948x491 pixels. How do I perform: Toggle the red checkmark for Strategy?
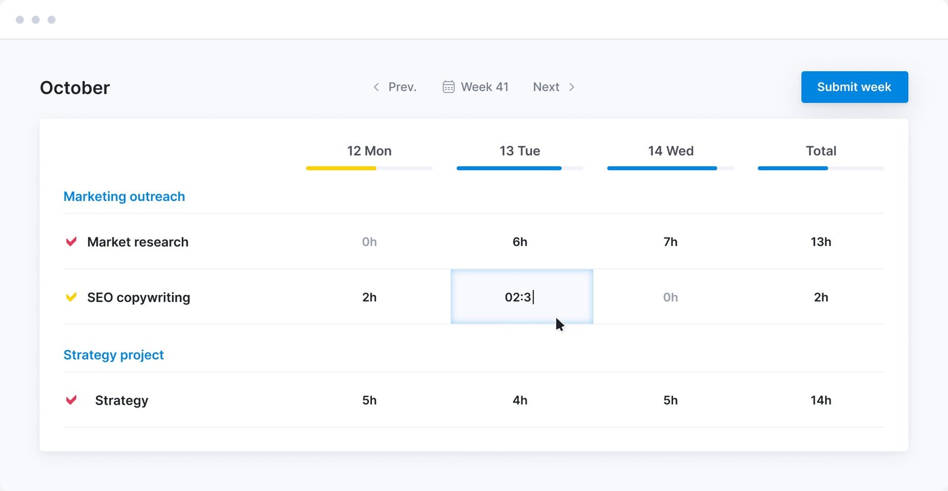[71, 400]
